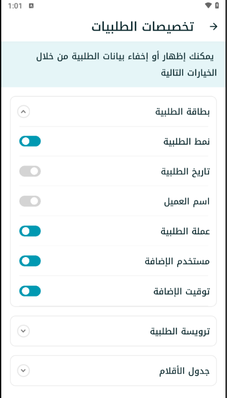Tap the clock time in status bar
Image resolution: width=227 pixels, height=398 pixels.
click(x=15, y=6)
